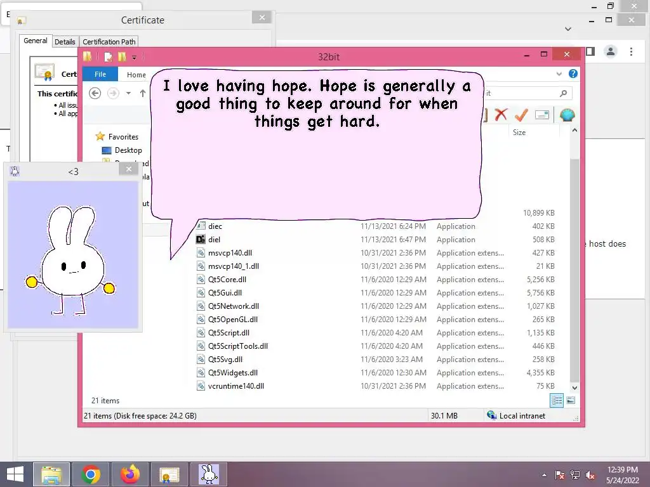Click the diel file icon
This screenshot has height=487, width=650.
coord(201,239)
